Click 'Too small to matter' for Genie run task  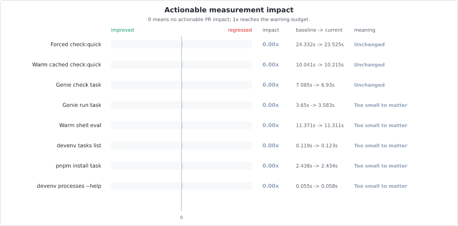pyautogui.click(x=380, y=105)
